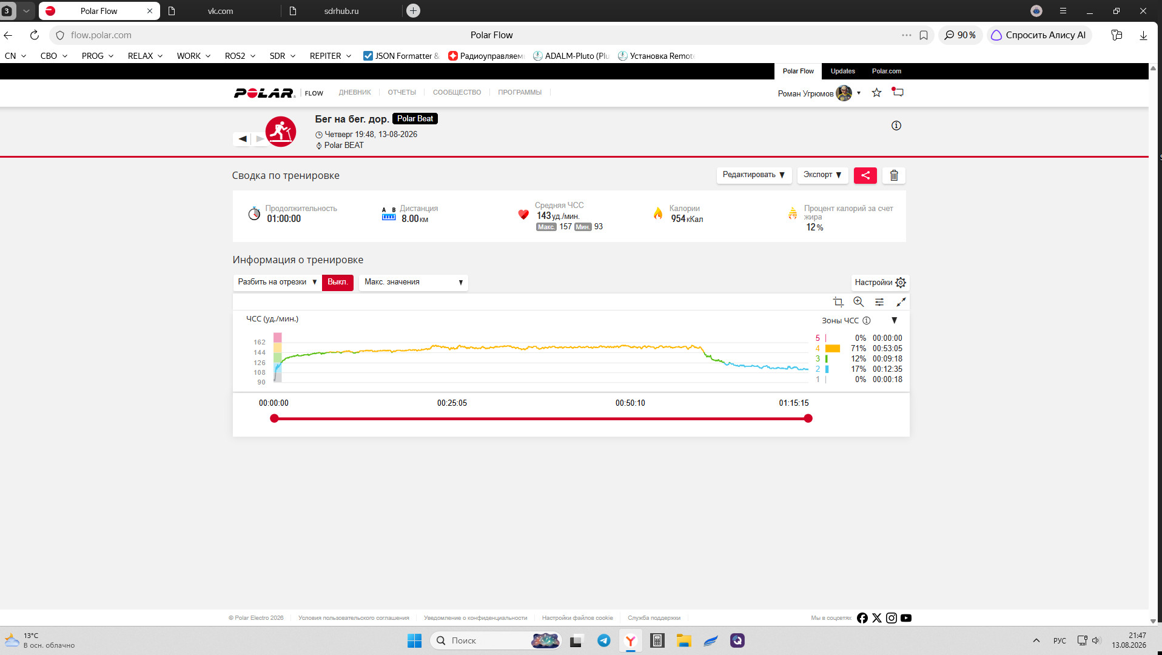Viewport: 1162px width, 655px height.
Task: Switch to the 'Updates' top tab
Action: pyautogui.click(x=843, y=72)
